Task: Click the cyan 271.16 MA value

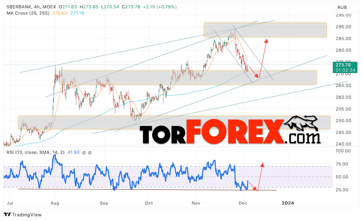Action: (77, 13)
